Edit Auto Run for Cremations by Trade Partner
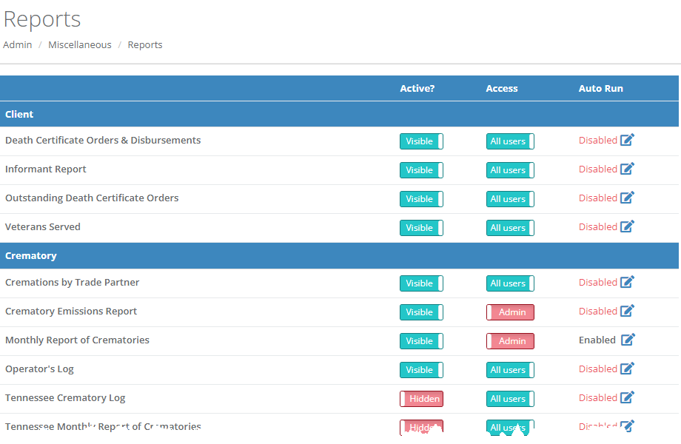 point(627,282)
